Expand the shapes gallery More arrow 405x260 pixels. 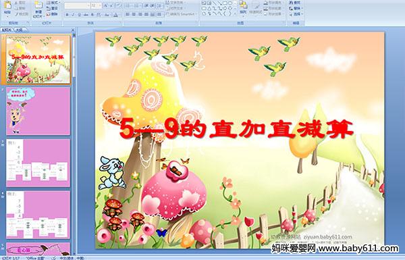(x=235, y=14)
